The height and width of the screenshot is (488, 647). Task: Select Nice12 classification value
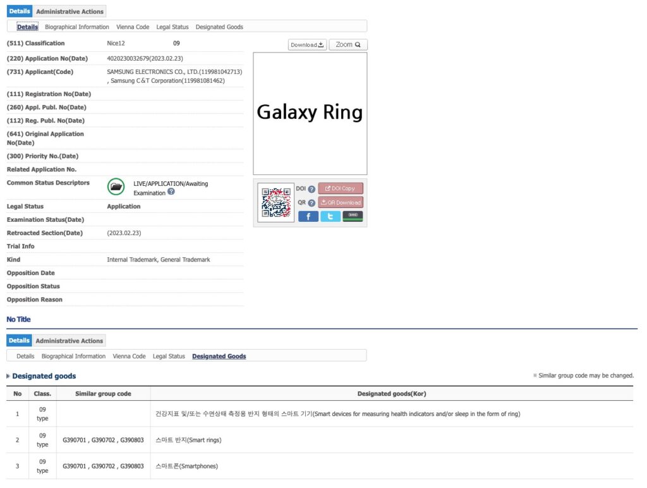tap(116, 44)
